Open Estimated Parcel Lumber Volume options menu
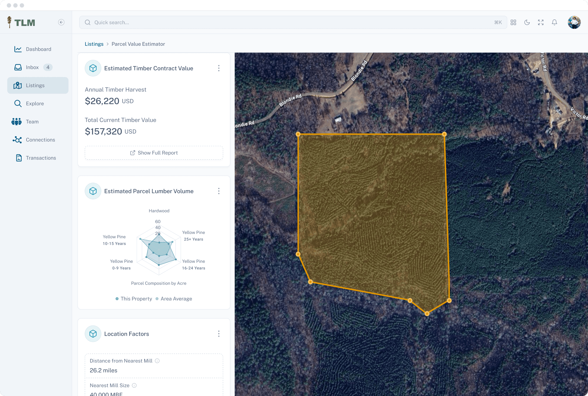 click(219, 191)
